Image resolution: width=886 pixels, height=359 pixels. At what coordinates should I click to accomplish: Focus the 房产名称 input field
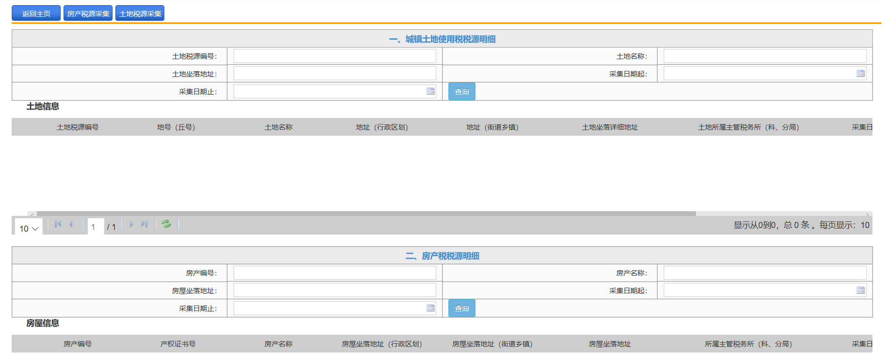click(765, 273)
